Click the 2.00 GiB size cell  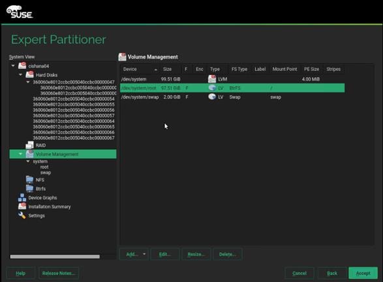tap(172, 97)
